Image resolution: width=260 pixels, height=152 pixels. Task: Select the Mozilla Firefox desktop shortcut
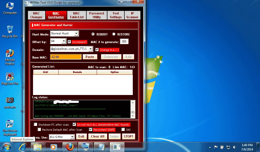pyautogui.click(x=10, y=57)
